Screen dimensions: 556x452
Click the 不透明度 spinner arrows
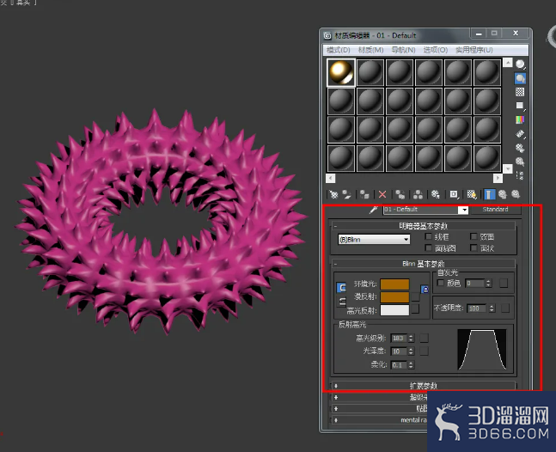(492, 308)
